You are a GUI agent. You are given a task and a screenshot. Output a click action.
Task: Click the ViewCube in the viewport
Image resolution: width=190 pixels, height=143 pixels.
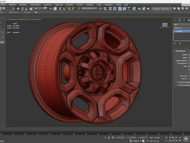pos(165,25)
